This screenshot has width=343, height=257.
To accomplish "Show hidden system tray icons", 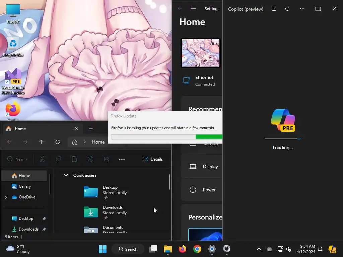I will point(259,249).
